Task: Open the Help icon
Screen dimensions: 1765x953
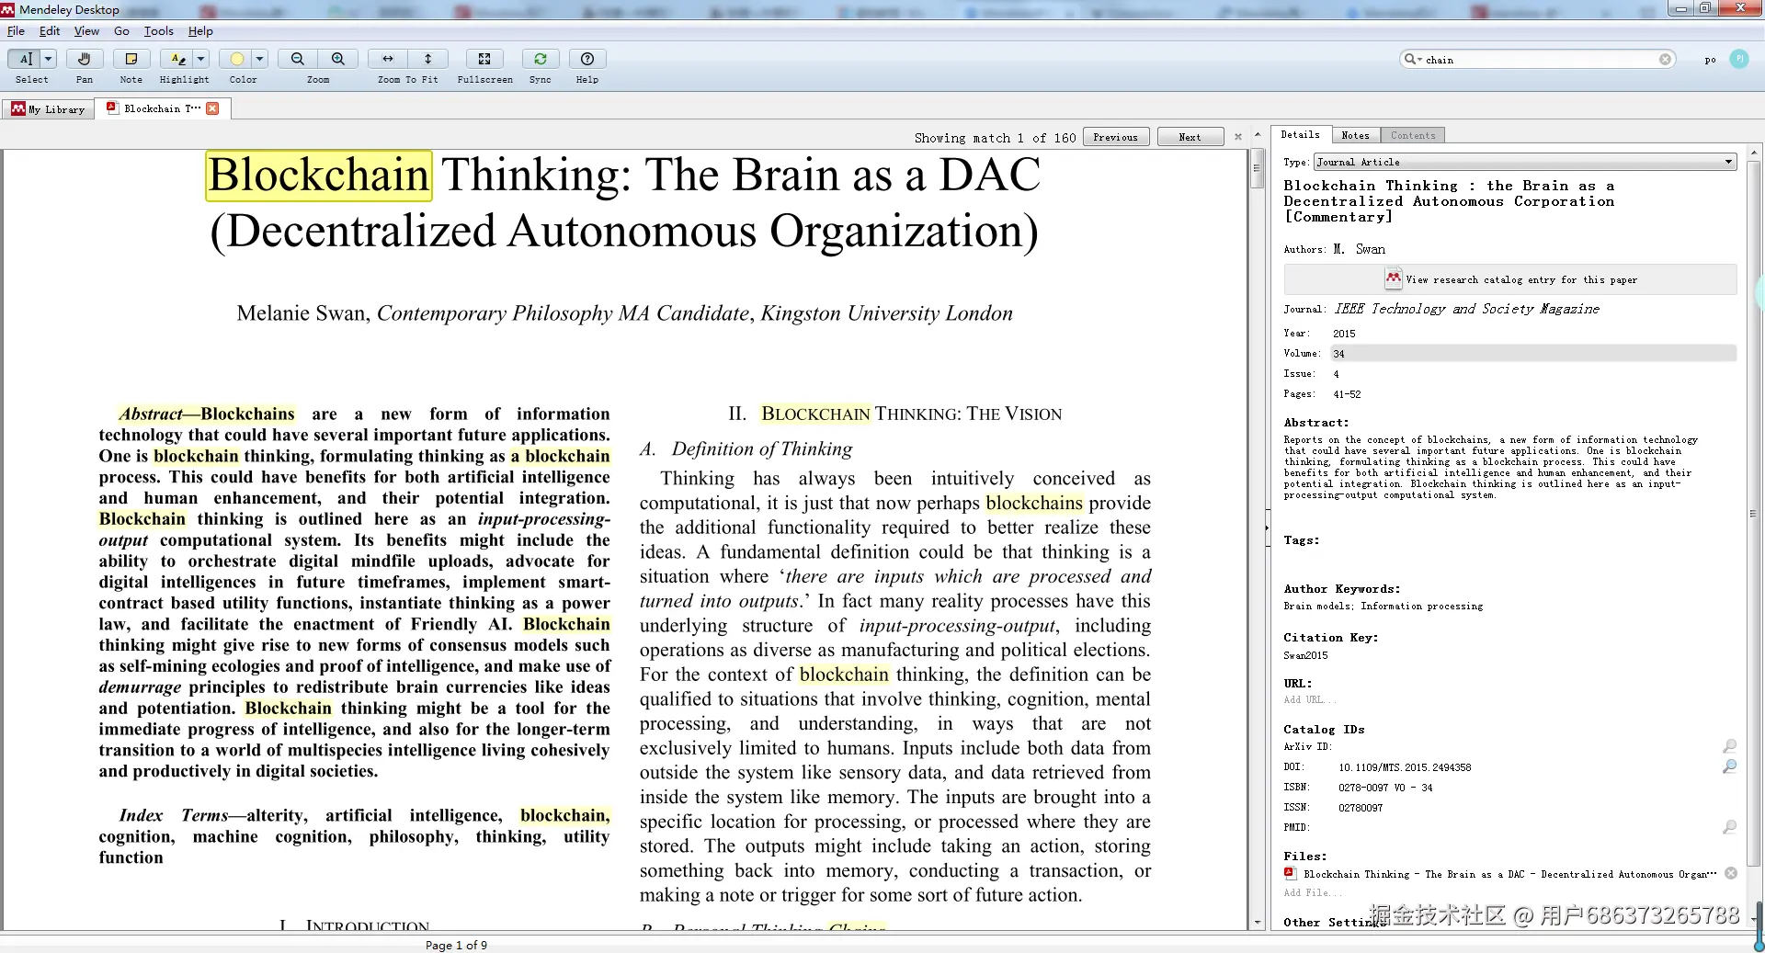Action: coord(587,59)
